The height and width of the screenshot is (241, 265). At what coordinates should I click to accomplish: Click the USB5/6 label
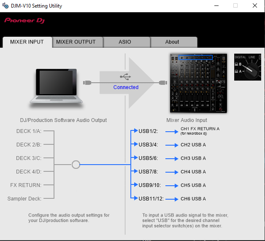coord(148,158)
